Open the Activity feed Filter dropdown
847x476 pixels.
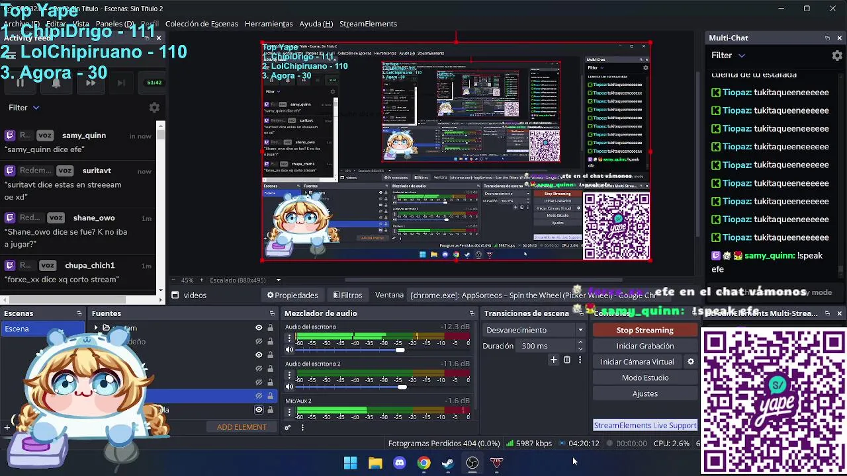[24, 107]
